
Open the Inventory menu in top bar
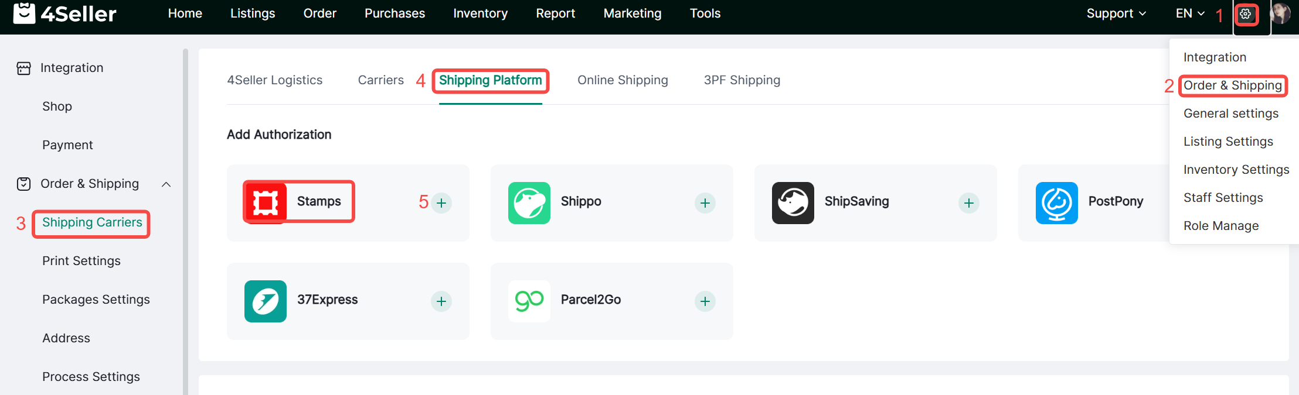[x=480, y=13]
